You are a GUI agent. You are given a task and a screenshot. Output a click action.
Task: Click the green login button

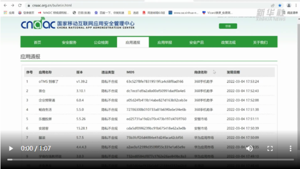point(228,26)
